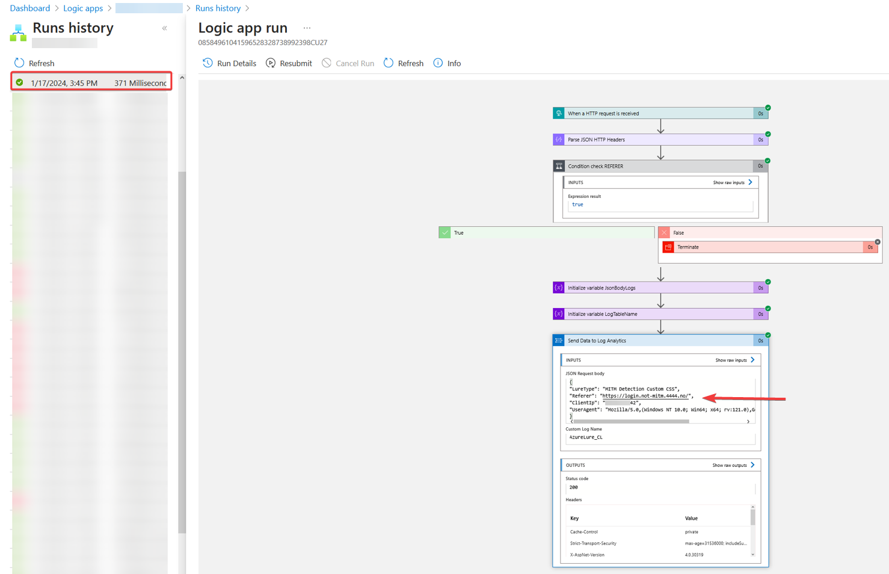The width and height of the screenshot is (889, 574).
Task: Click Cancel Run in the toolbar
Action: [x=348, y=63]
